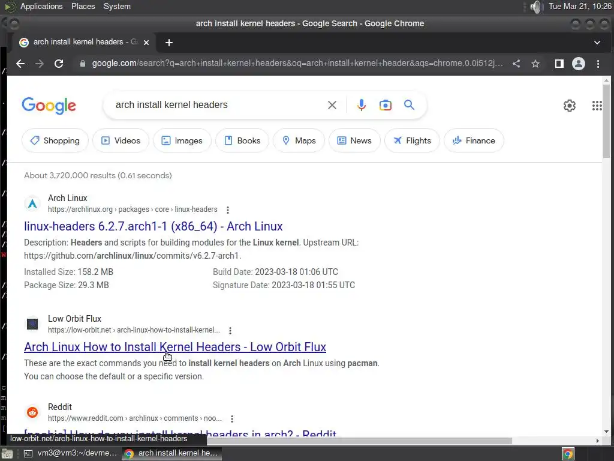The height and width of the screenshot is (461, 614).
Task: Open the Flights filter
Action: (x=412, y=140)
